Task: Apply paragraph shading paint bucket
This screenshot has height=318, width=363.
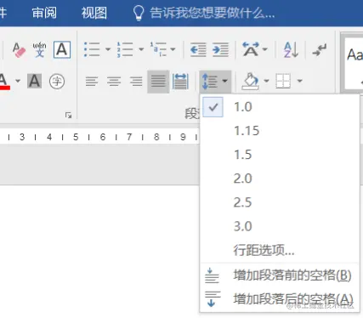Action: pyautogui.click(x=251, y=82)
